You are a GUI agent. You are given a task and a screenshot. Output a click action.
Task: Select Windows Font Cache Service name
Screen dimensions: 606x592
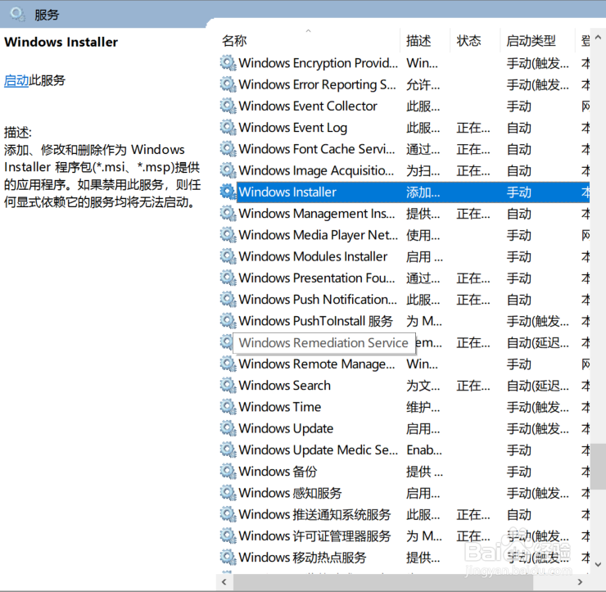pyautogui.click(x=317, y=149)
